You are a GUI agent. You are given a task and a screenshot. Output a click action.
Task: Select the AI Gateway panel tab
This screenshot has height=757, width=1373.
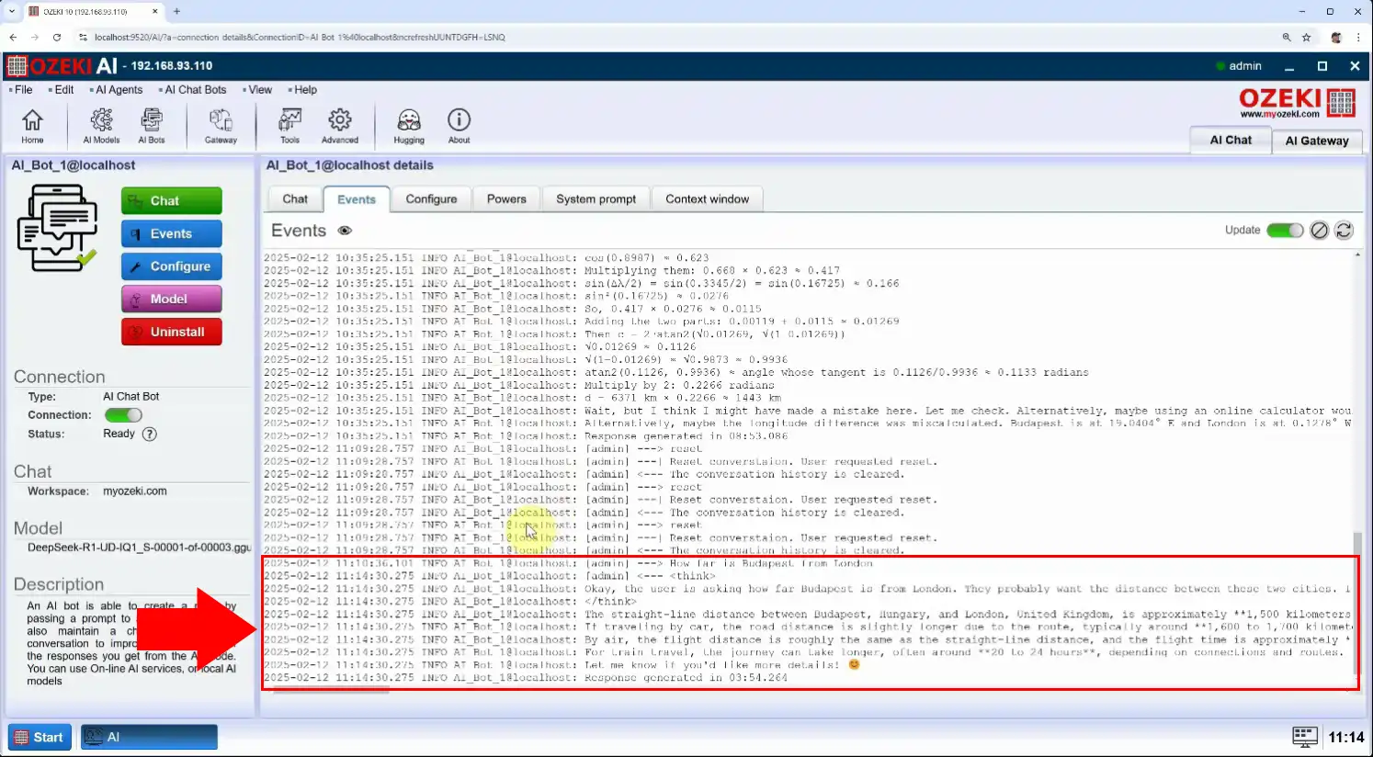pos(1317,141)
